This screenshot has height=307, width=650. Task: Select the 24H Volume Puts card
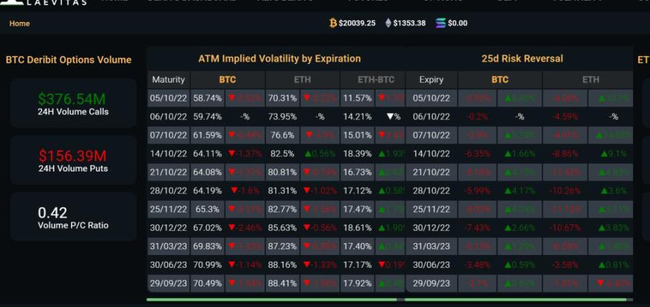click(73, 160)
